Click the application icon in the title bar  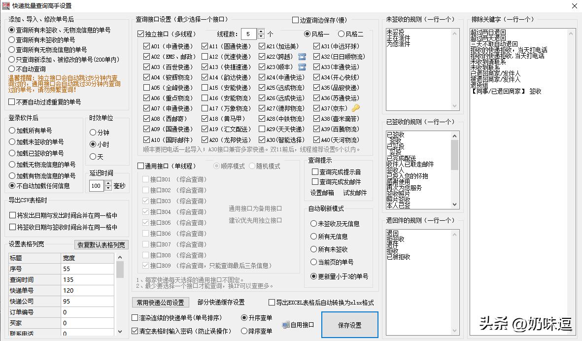tap(6, 6)
